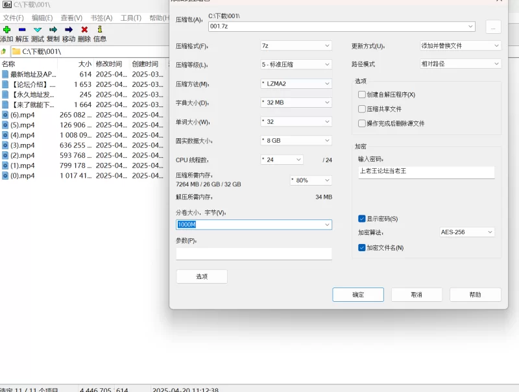
Task: Click the red X 删除 toolbar icon
Action: tap(84, 29)
